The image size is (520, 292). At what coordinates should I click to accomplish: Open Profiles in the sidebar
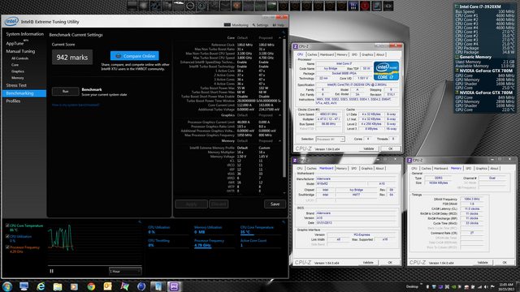[x=13, y=101]
